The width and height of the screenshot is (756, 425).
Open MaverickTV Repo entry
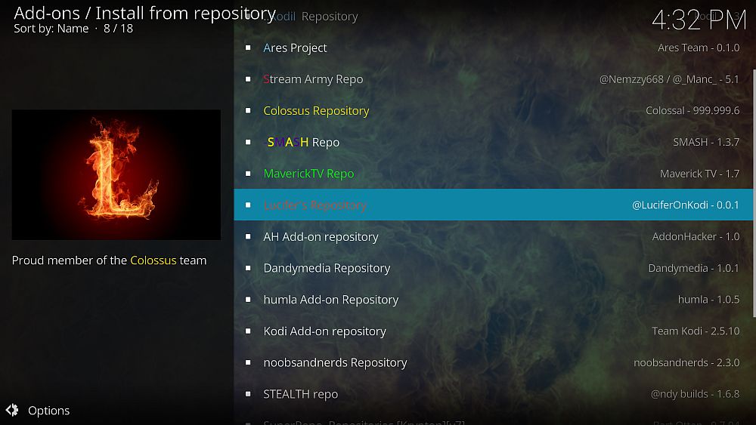(493, 174)
